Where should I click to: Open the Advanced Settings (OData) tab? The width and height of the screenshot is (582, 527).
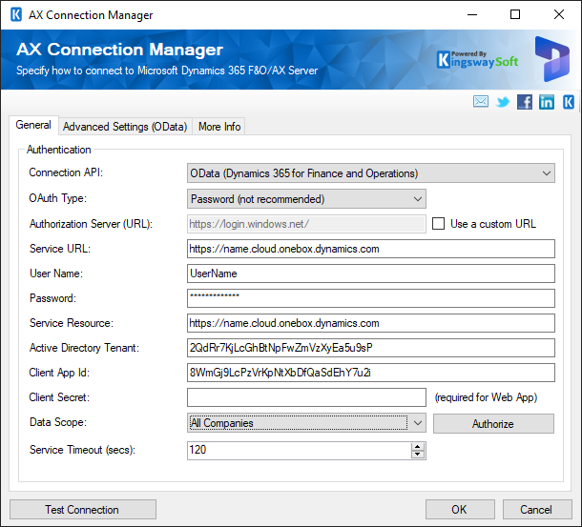[x=125, y=127]
